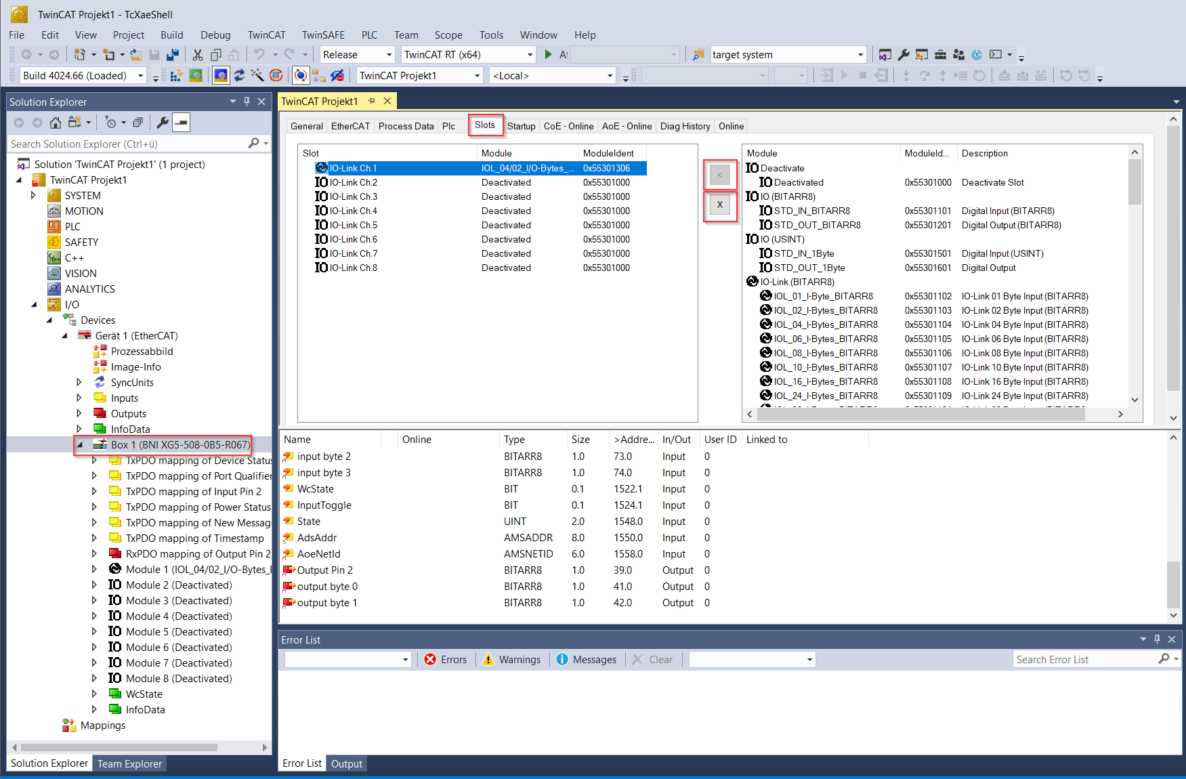Click the Cut scissors icon
The height and width of the screenshot is (779, 1186).
tap(198, 55)
